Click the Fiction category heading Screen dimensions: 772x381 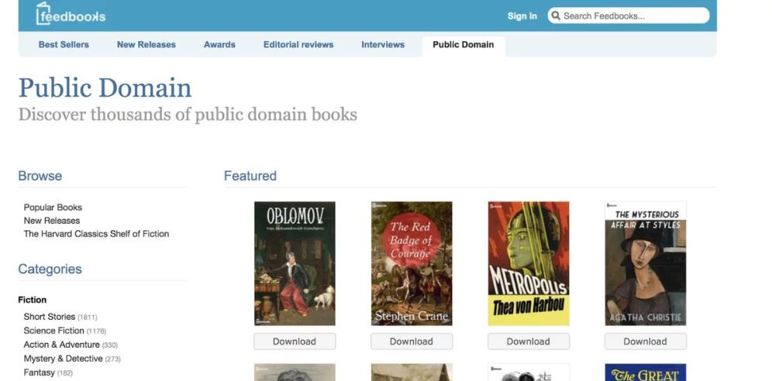[x=33, y=300]
